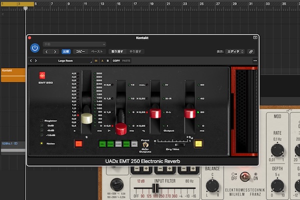Click the UAD COPY button
300x200 pixels.
(116, 61)
